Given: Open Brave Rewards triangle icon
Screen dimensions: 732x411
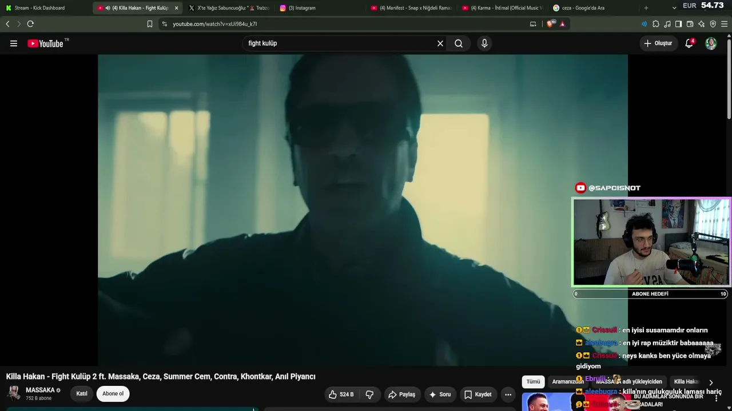Looking at the screenshot, I should point(563,24).
